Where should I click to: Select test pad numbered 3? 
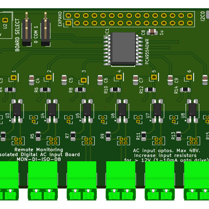(x=84, y=80)
